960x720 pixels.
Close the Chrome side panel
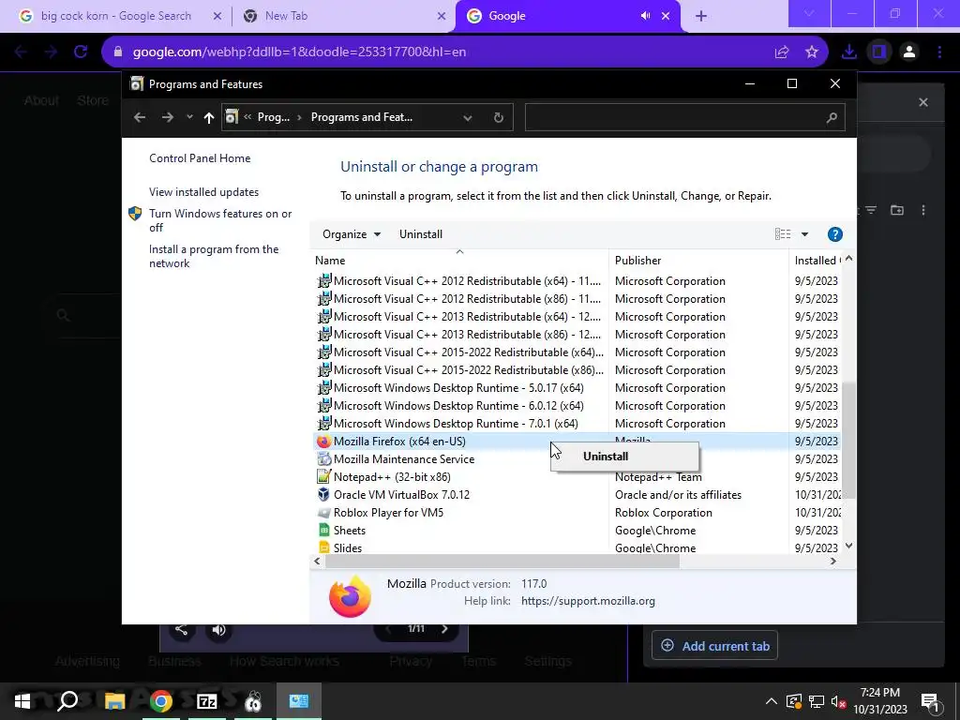pyautogui.click(x=923, y=102)
